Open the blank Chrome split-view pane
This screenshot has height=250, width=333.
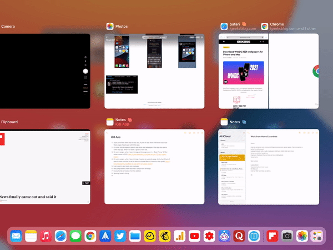click(x=294, y=71)
